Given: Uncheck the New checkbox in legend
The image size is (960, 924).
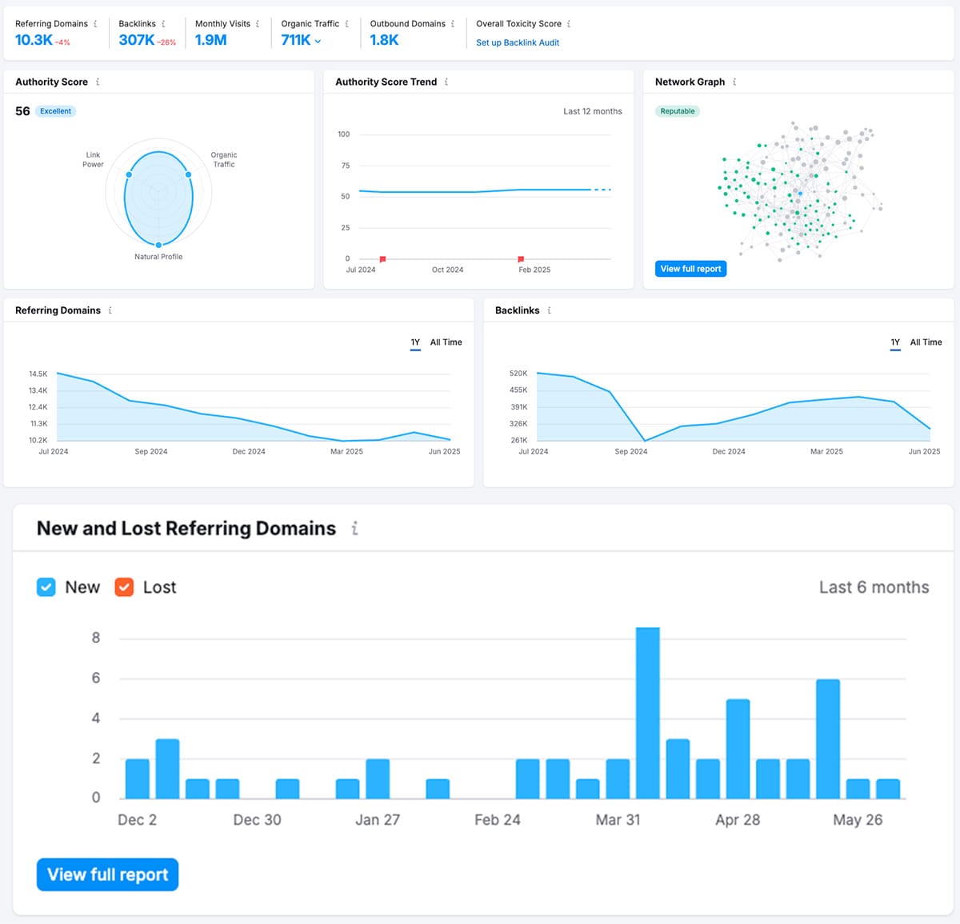Looking at the screenshot, I should [x=46, y=587].
